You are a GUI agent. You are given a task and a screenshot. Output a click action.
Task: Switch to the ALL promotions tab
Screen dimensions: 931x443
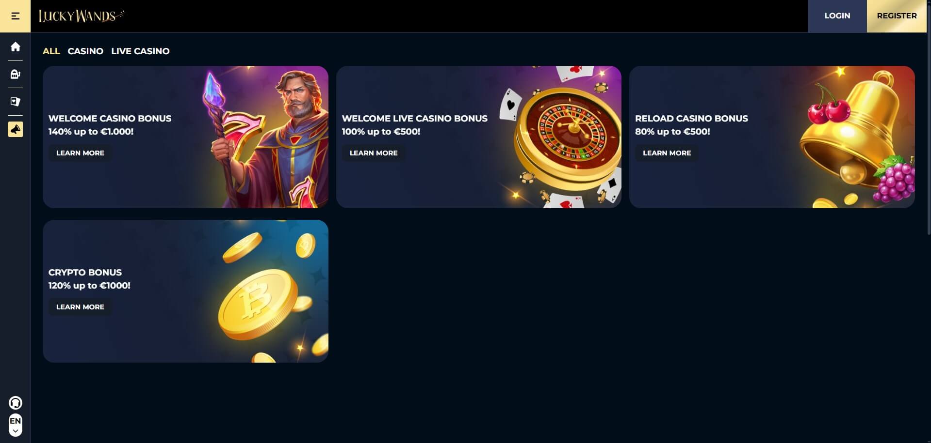coord(51,51)
